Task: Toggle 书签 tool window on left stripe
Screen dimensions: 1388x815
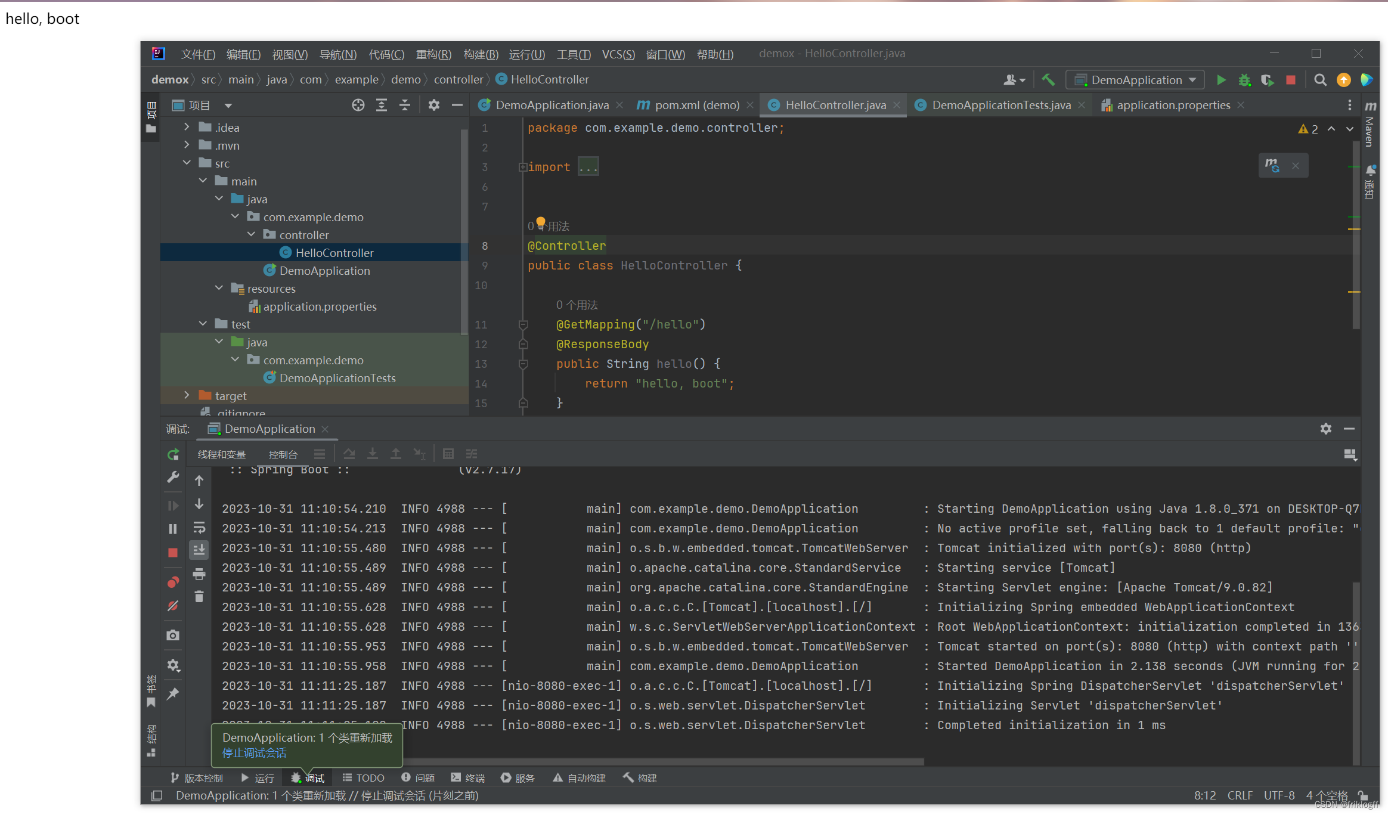Action: (151, 692)
